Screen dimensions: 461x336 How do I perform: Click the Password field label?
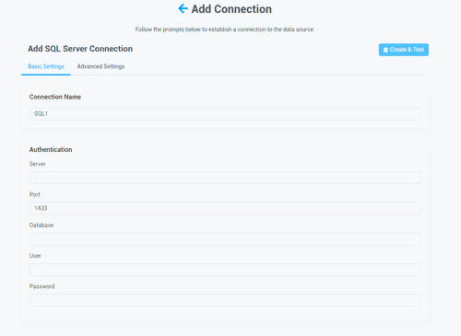pyautogui.click(x=42, y=286)
